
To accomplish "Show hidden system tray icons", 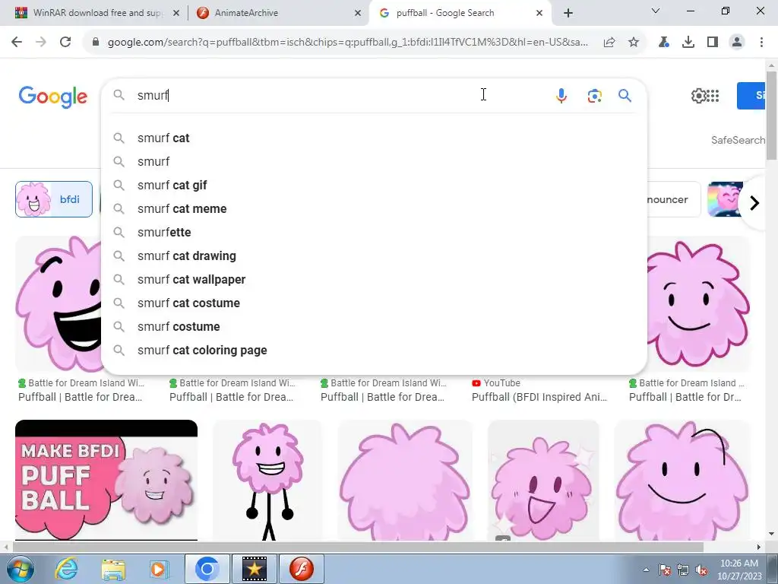I will [646, 570].
